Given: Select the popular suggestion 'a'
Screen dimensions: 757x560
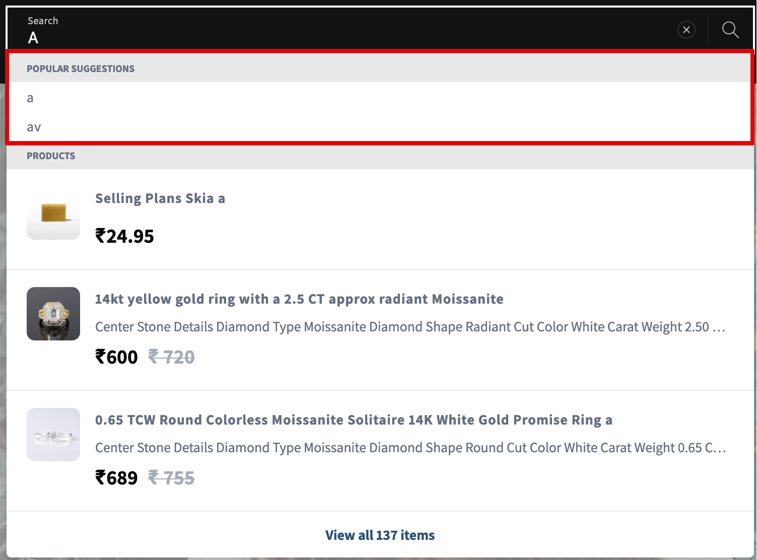Looking at the screenshot, I should coord(379,98).
